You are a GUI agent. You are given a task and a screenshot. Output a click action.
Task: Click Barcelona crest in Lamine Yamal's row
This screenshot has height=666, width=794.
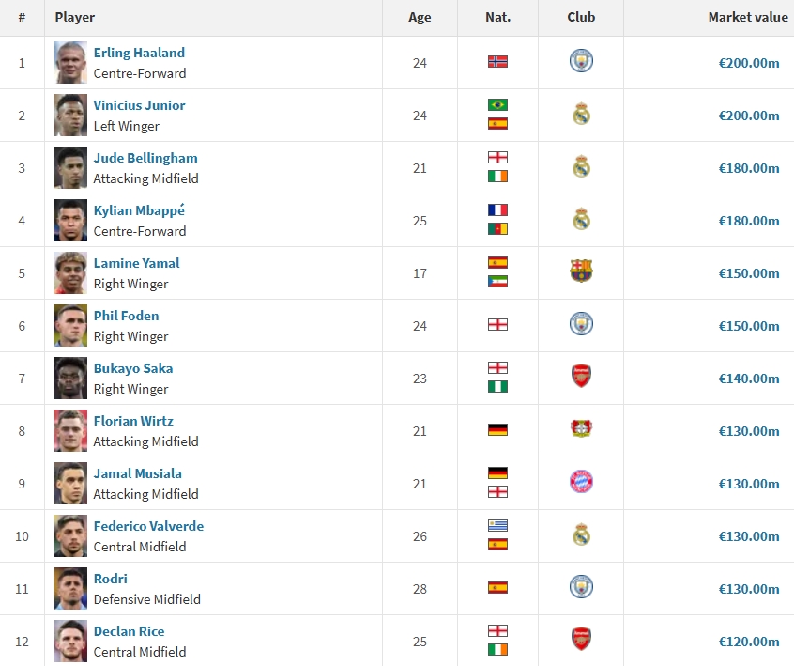[x=581, y=272]
